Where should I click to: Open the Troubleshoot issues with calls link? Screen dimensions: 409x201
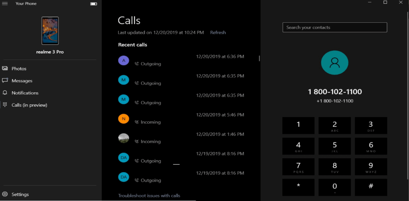tap(149, 195)
